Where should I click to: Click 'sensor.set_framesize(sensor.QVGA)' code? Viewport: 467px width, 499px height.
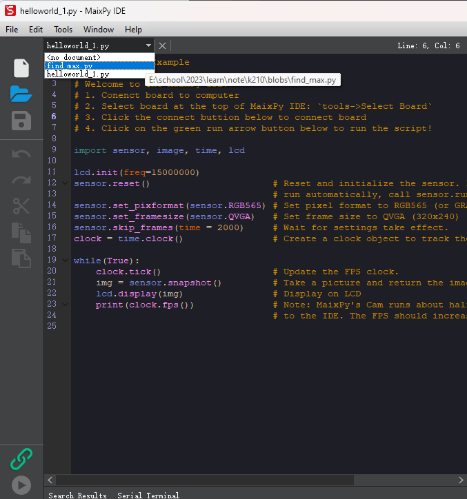coord(164,216)
